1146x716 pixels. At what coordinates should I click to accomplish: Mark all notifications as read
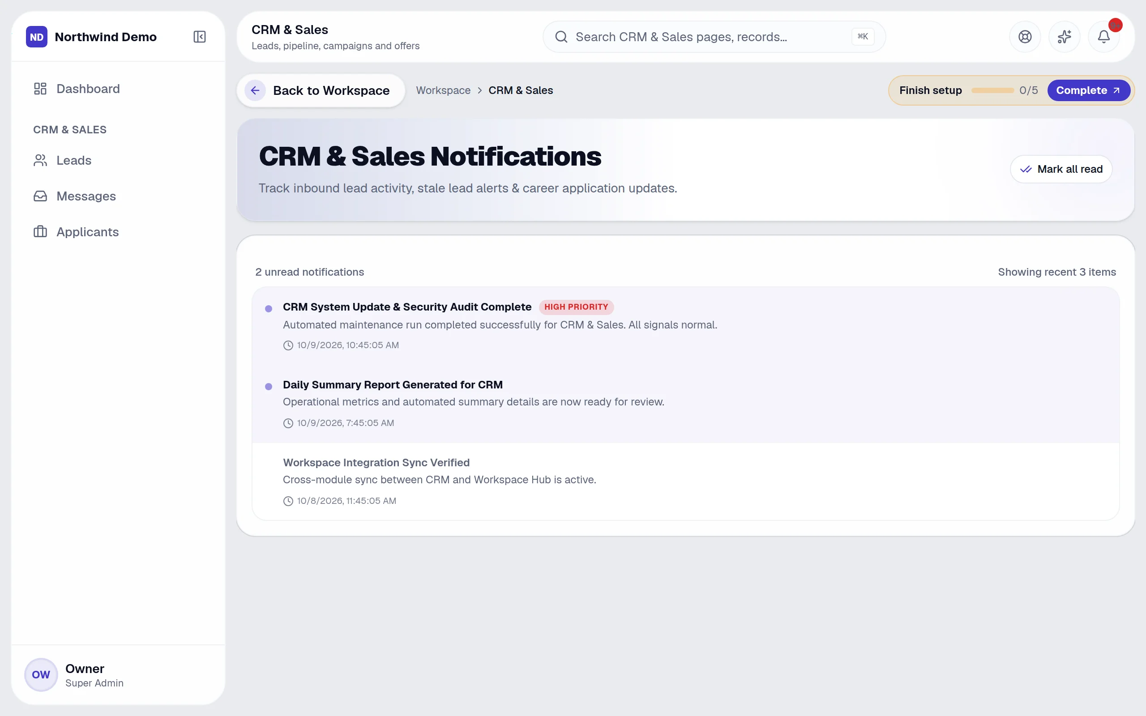(1061, 169)
